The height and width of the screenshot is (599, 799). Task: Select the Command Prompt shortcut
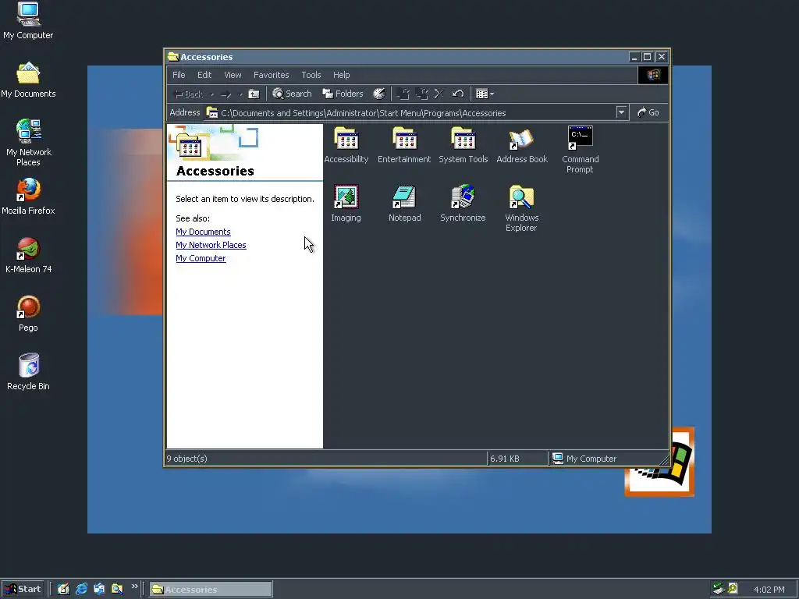[x=580, y=150]
